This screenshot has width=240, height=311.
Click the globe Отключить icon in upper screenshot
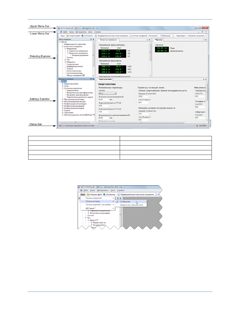[82, 36]
